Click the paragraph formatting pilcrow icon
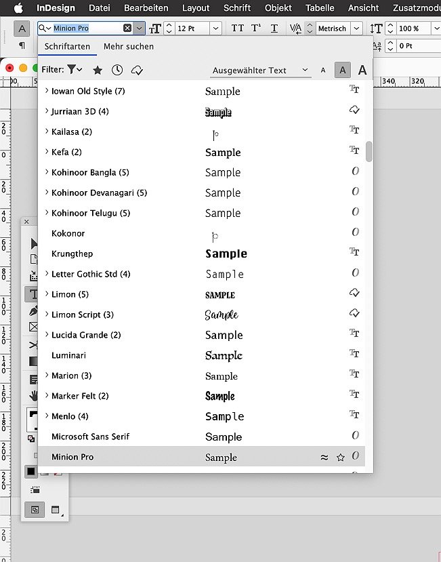The height and width of the screenshot is (562, 441). [22, 45]
